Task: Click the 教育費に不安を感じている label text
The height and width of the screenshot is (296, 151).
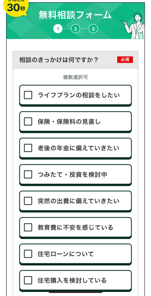Action: coord(75,227)
